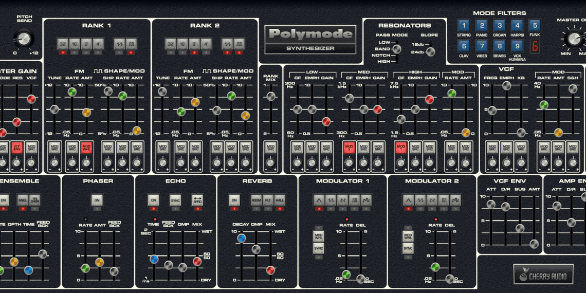This screenshot has width=586, height=293.
Task: Click the Master Output volume knob
Action: point(574,38)
